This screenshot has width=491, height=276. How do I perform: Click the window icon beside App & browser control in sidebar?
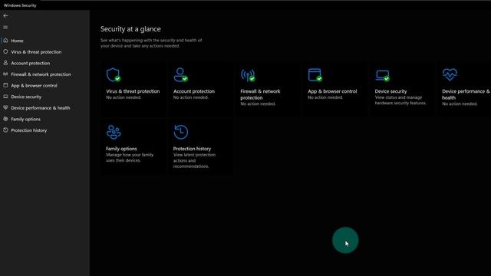[5, 85]
